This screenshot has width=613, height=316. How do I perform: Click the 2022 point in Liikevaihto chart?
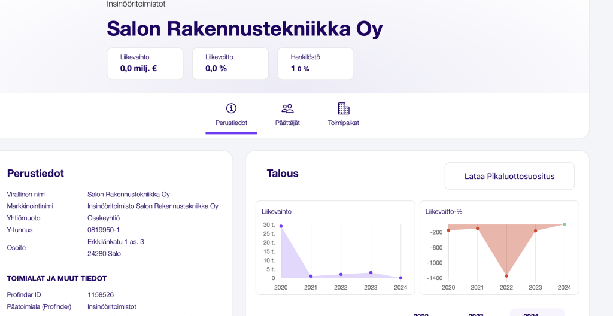[x=341, y=275]
